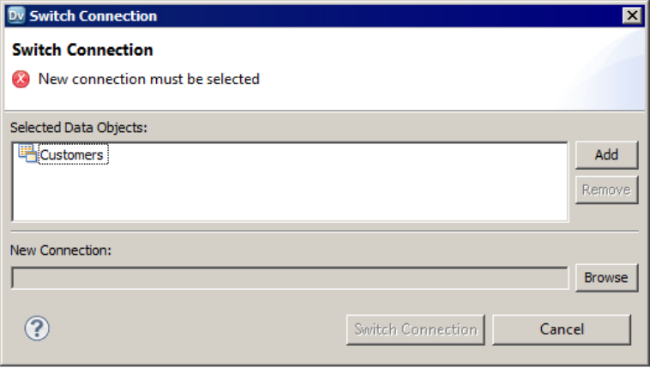Click the red error icon beside the message
650x368 pixels.
(x=21, y=79)
